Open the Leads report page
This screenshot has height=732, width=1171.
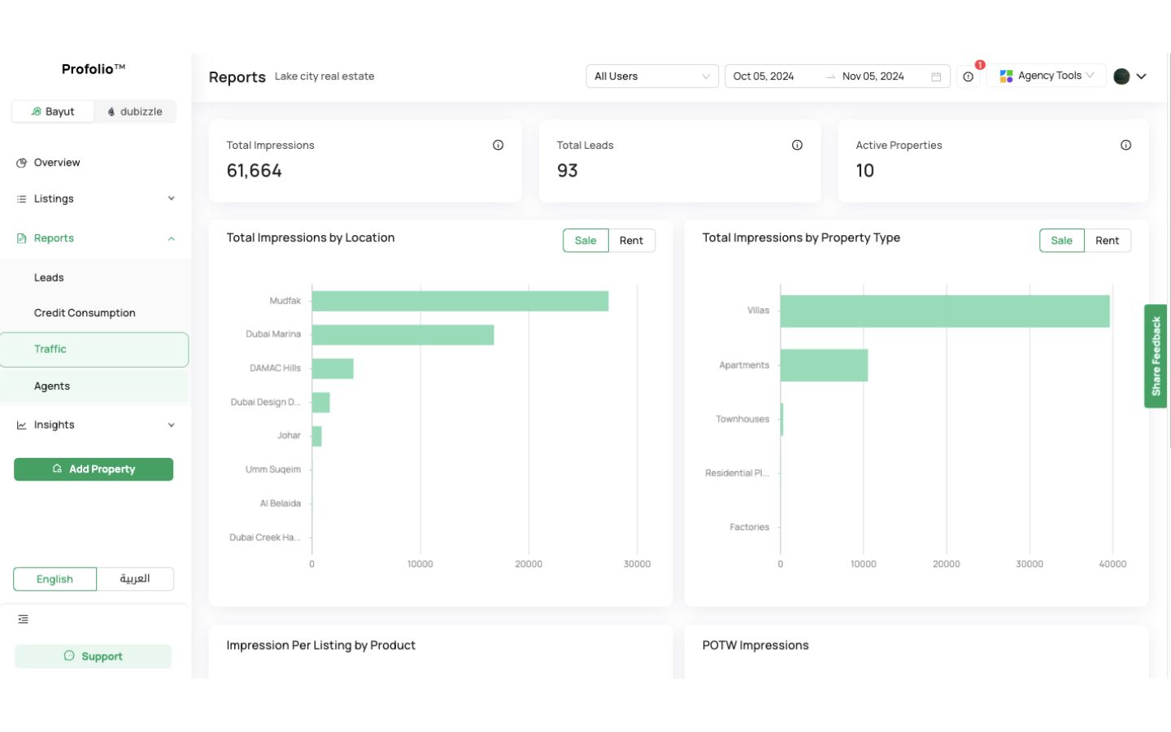pyautogui.click(x=50, y=277)
